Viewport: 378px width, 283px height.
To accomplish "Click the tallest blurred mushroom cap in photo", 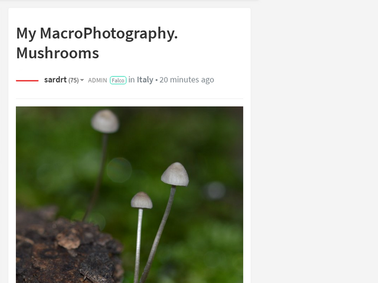I will tap(105, 121).
